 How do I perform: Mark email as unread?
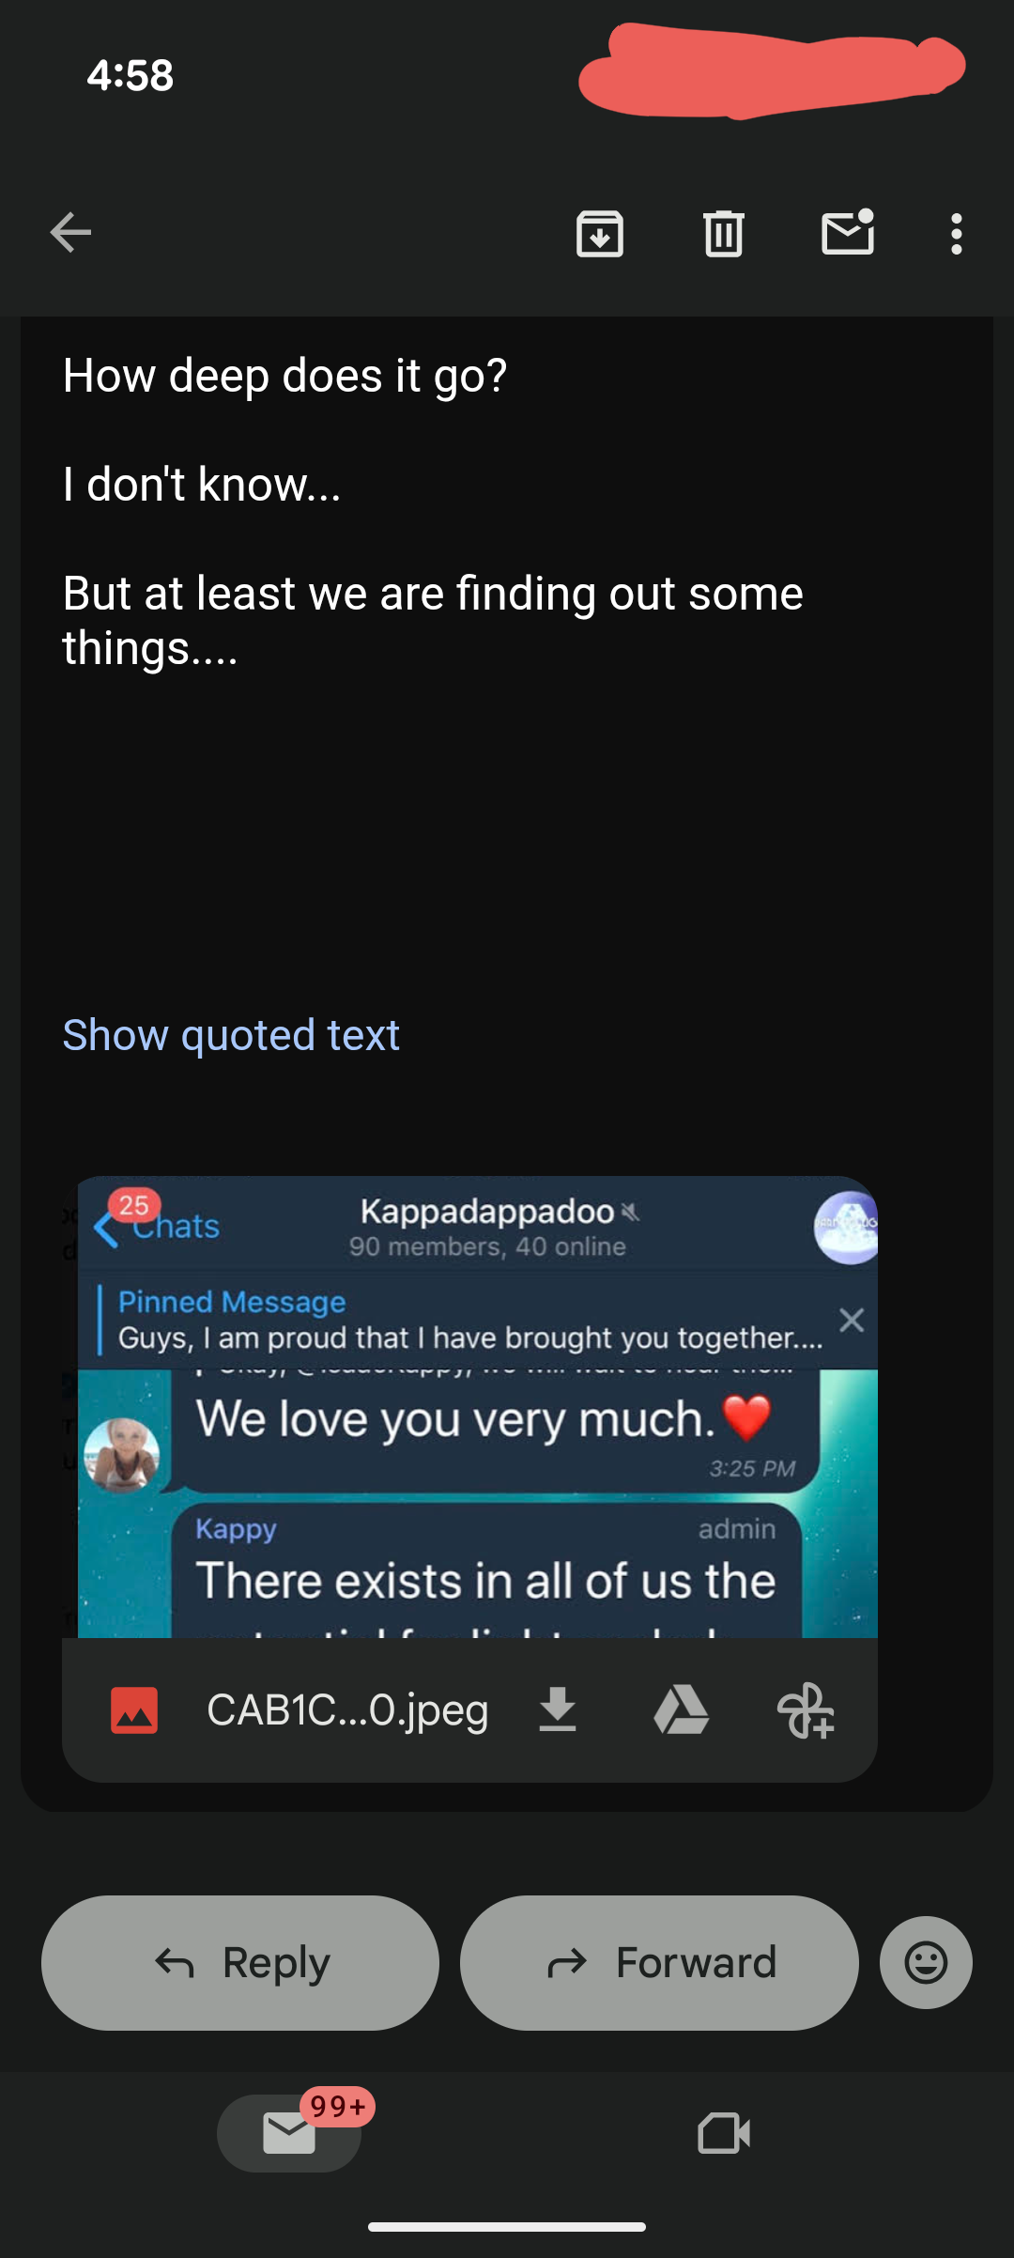(x=848, y=233)
